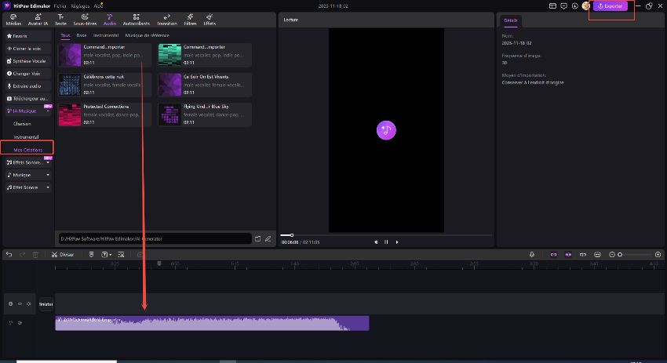667x363 pixels.
Task: Select the Audio tool
Action: point(109,20)
